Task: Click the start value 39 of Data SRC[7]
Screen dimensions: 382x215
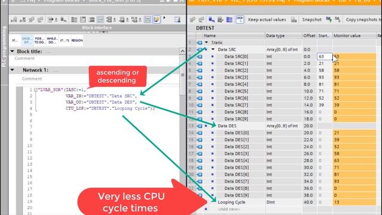Action: tap(325, 105)
